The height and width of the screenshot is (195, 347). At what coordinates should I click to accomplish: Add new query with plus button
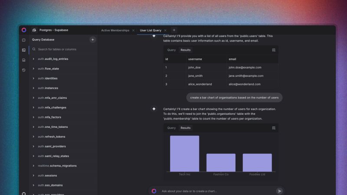coord(92,40)
